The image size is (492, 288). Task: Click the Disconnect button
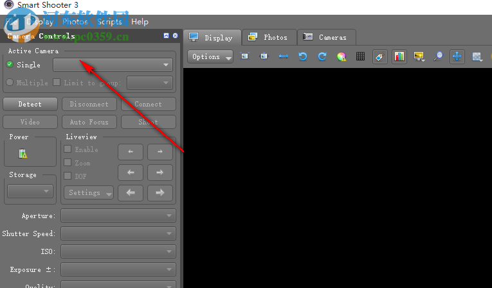pyautogui.click(x=89, y=104)
